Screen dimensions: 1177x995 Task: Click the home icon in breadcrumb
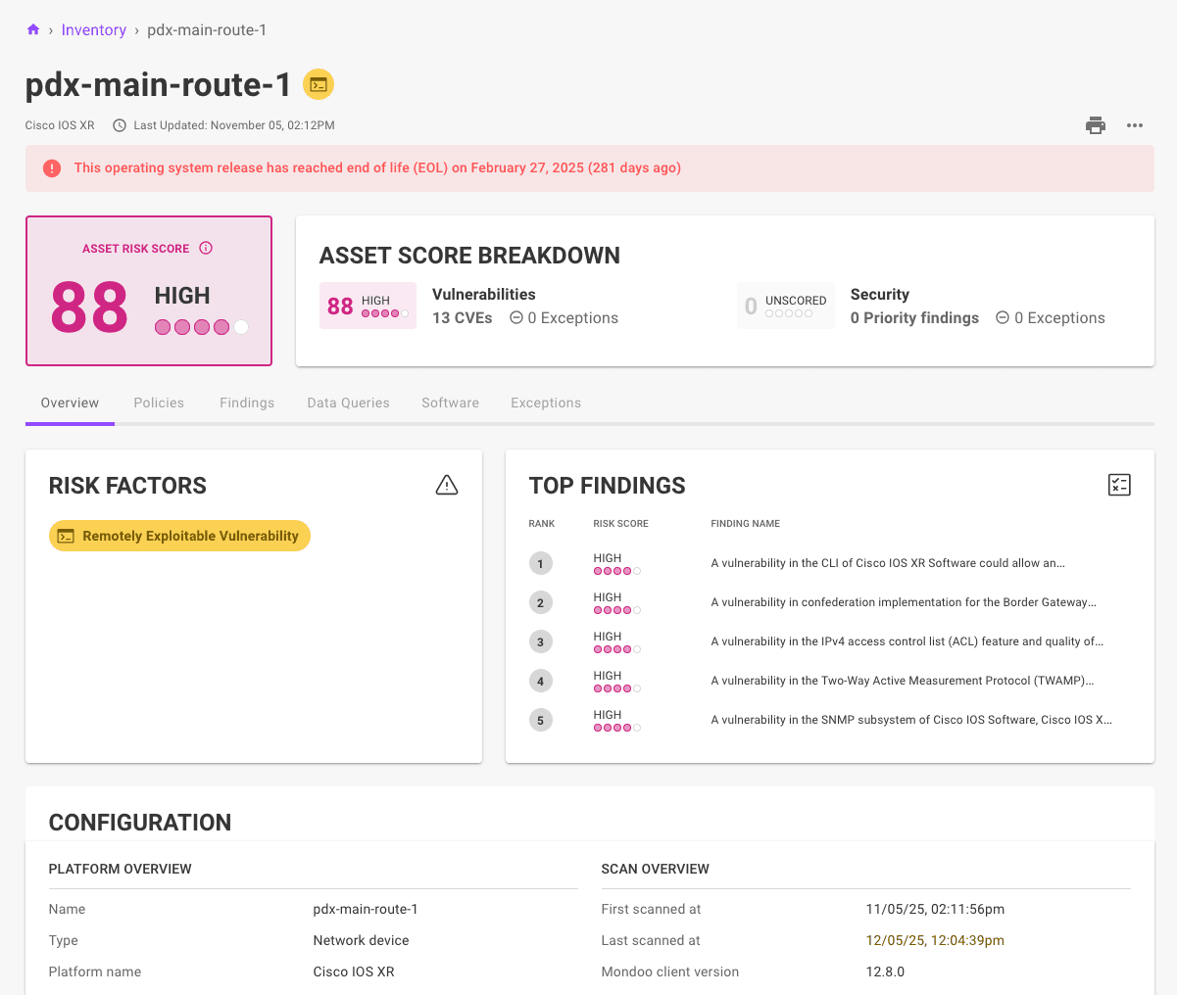[x=33, y=30]
